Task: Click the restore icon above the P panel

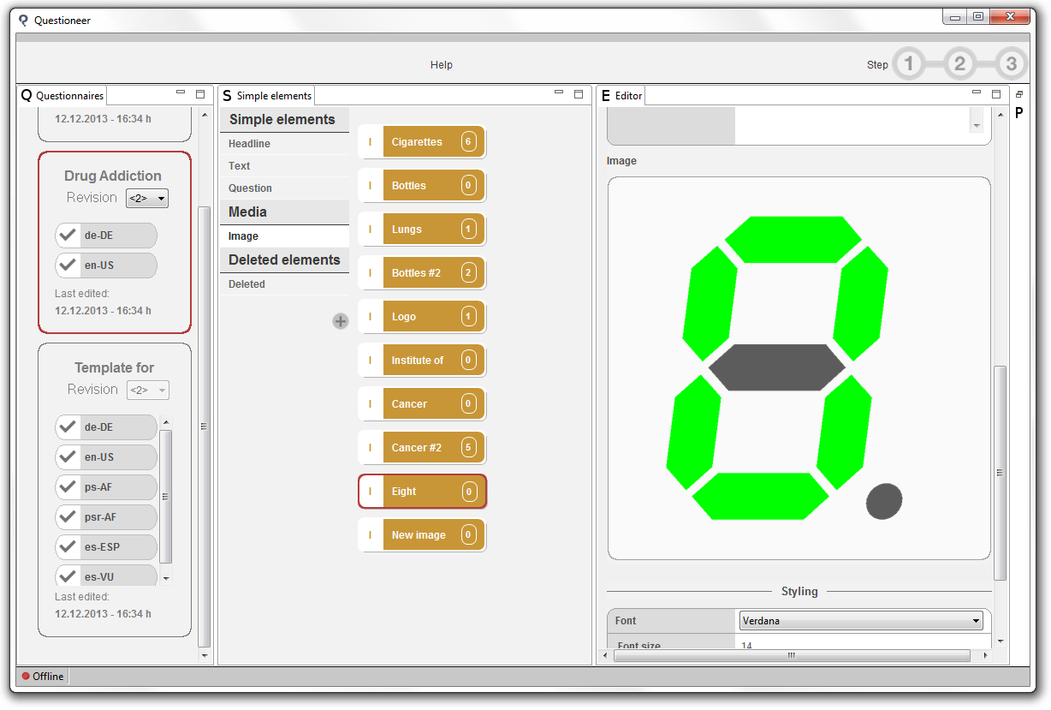Action: (1019, 95)
